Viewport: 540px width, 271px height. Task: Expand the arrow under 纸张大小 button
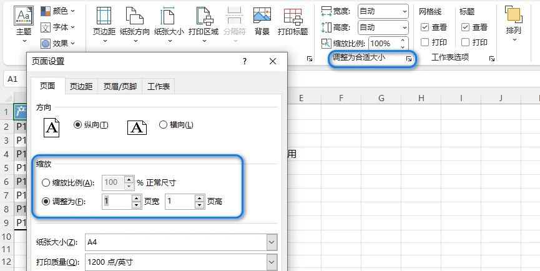click(x=170, y=41)
